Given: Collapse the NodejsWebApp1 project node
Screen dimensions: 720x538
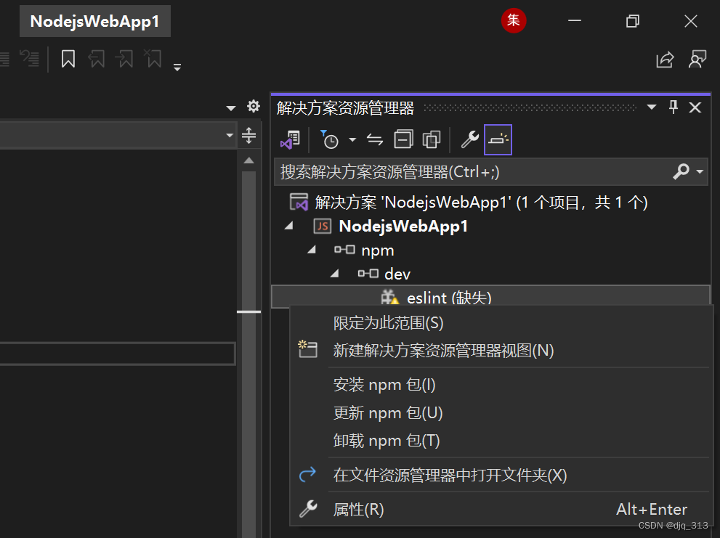Looking at the screenshot, I should tap(289, 226).
